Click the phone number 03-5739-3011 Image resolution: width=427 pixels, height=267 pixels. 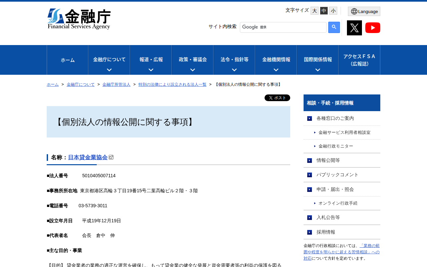click(93, 206)
